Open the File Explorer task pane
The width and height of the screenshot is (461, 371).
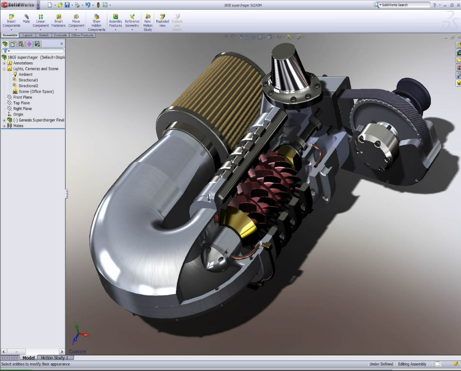click(458, 60)
